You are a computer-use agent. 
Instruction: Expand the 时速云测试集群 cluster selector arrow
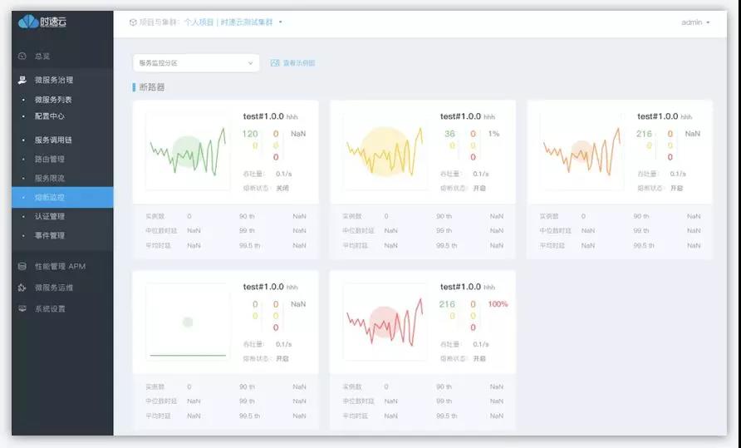pyautogui.click(x=280, y=22)
